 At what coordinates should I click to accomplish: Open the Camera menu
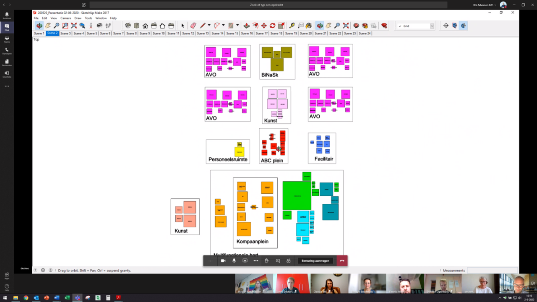click(x=65, y=18)
